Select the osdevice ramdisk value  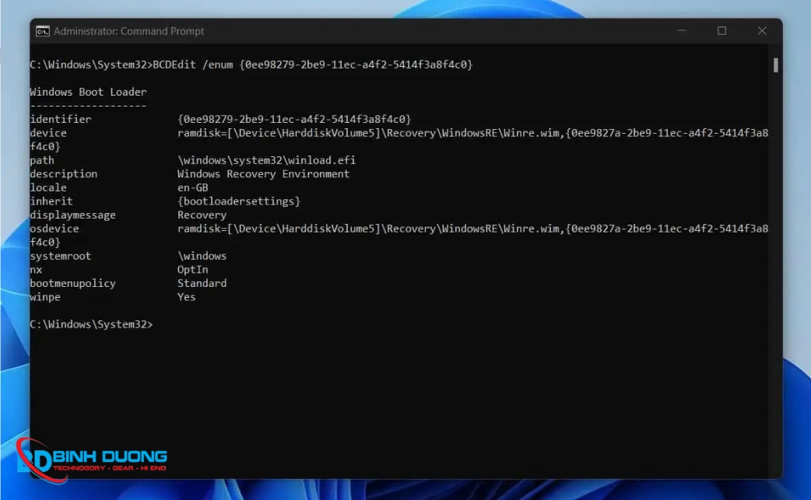(x=472, y=229)
